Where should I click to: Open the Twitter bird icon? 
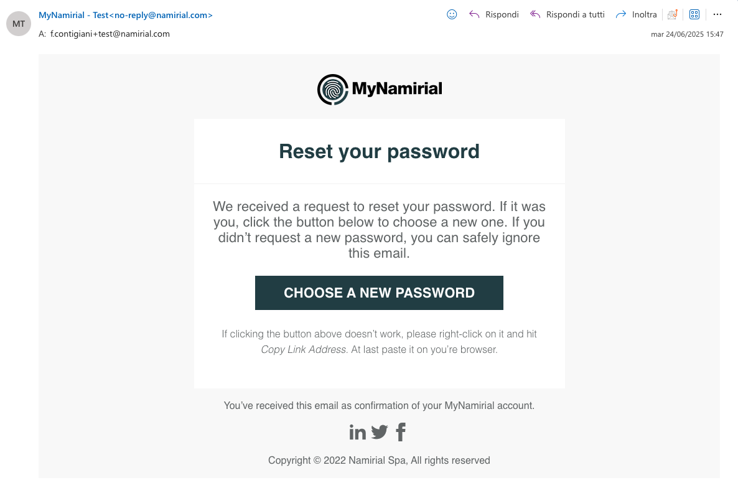[x=380, y=432]
